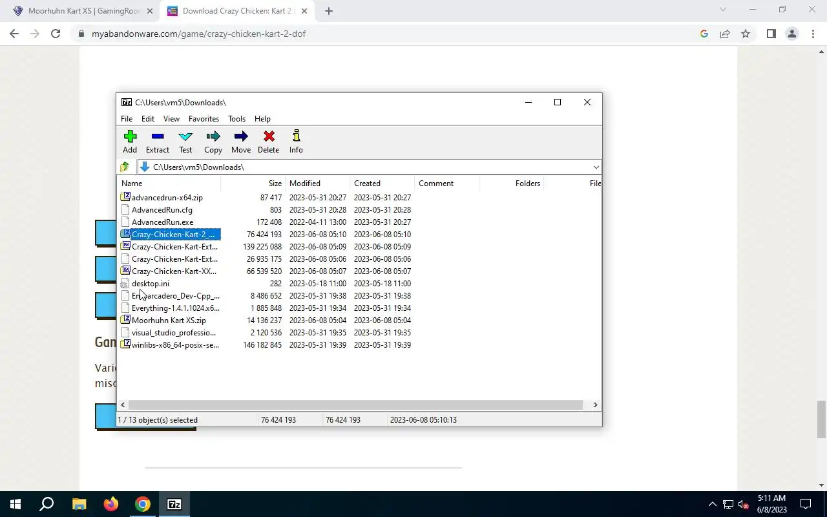
Task: Select AdvancedRun.exe file
Action: [162, 222]
